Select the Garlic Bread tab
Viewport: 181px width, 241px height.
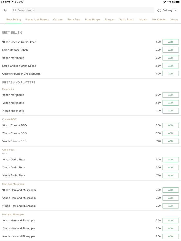(x=126, y=20)
